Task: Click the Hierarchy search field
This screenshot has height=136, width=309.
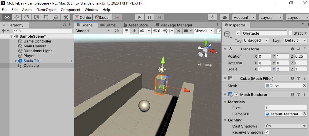Action: click(x=43, y=31)
